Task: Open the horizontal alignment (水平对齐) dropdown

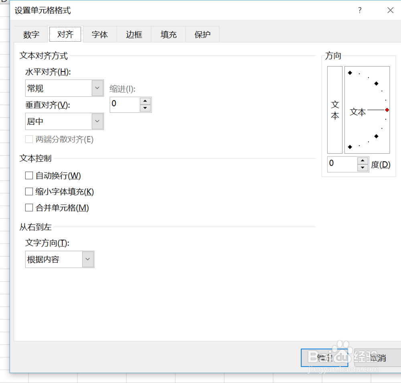Action: [97, 88]
